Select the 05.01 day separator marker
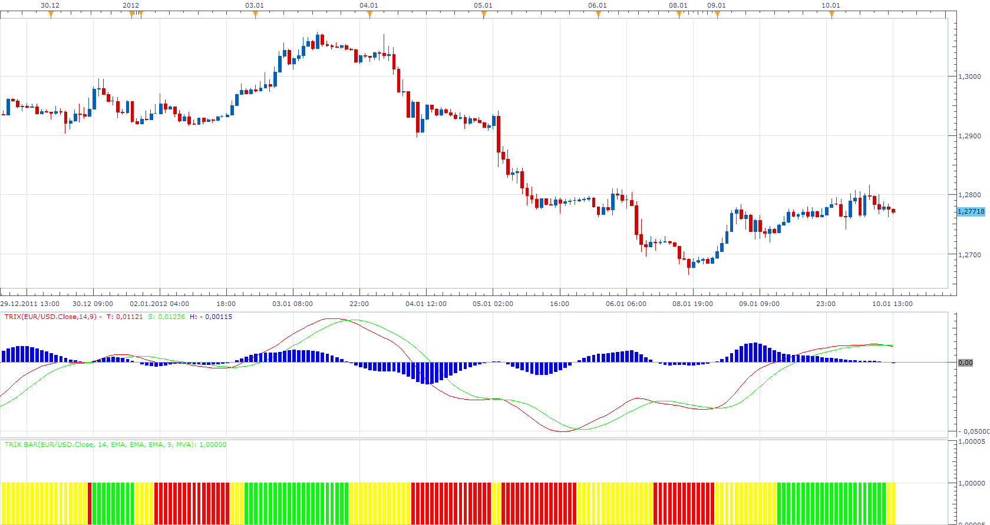 (x=484, y=15)
